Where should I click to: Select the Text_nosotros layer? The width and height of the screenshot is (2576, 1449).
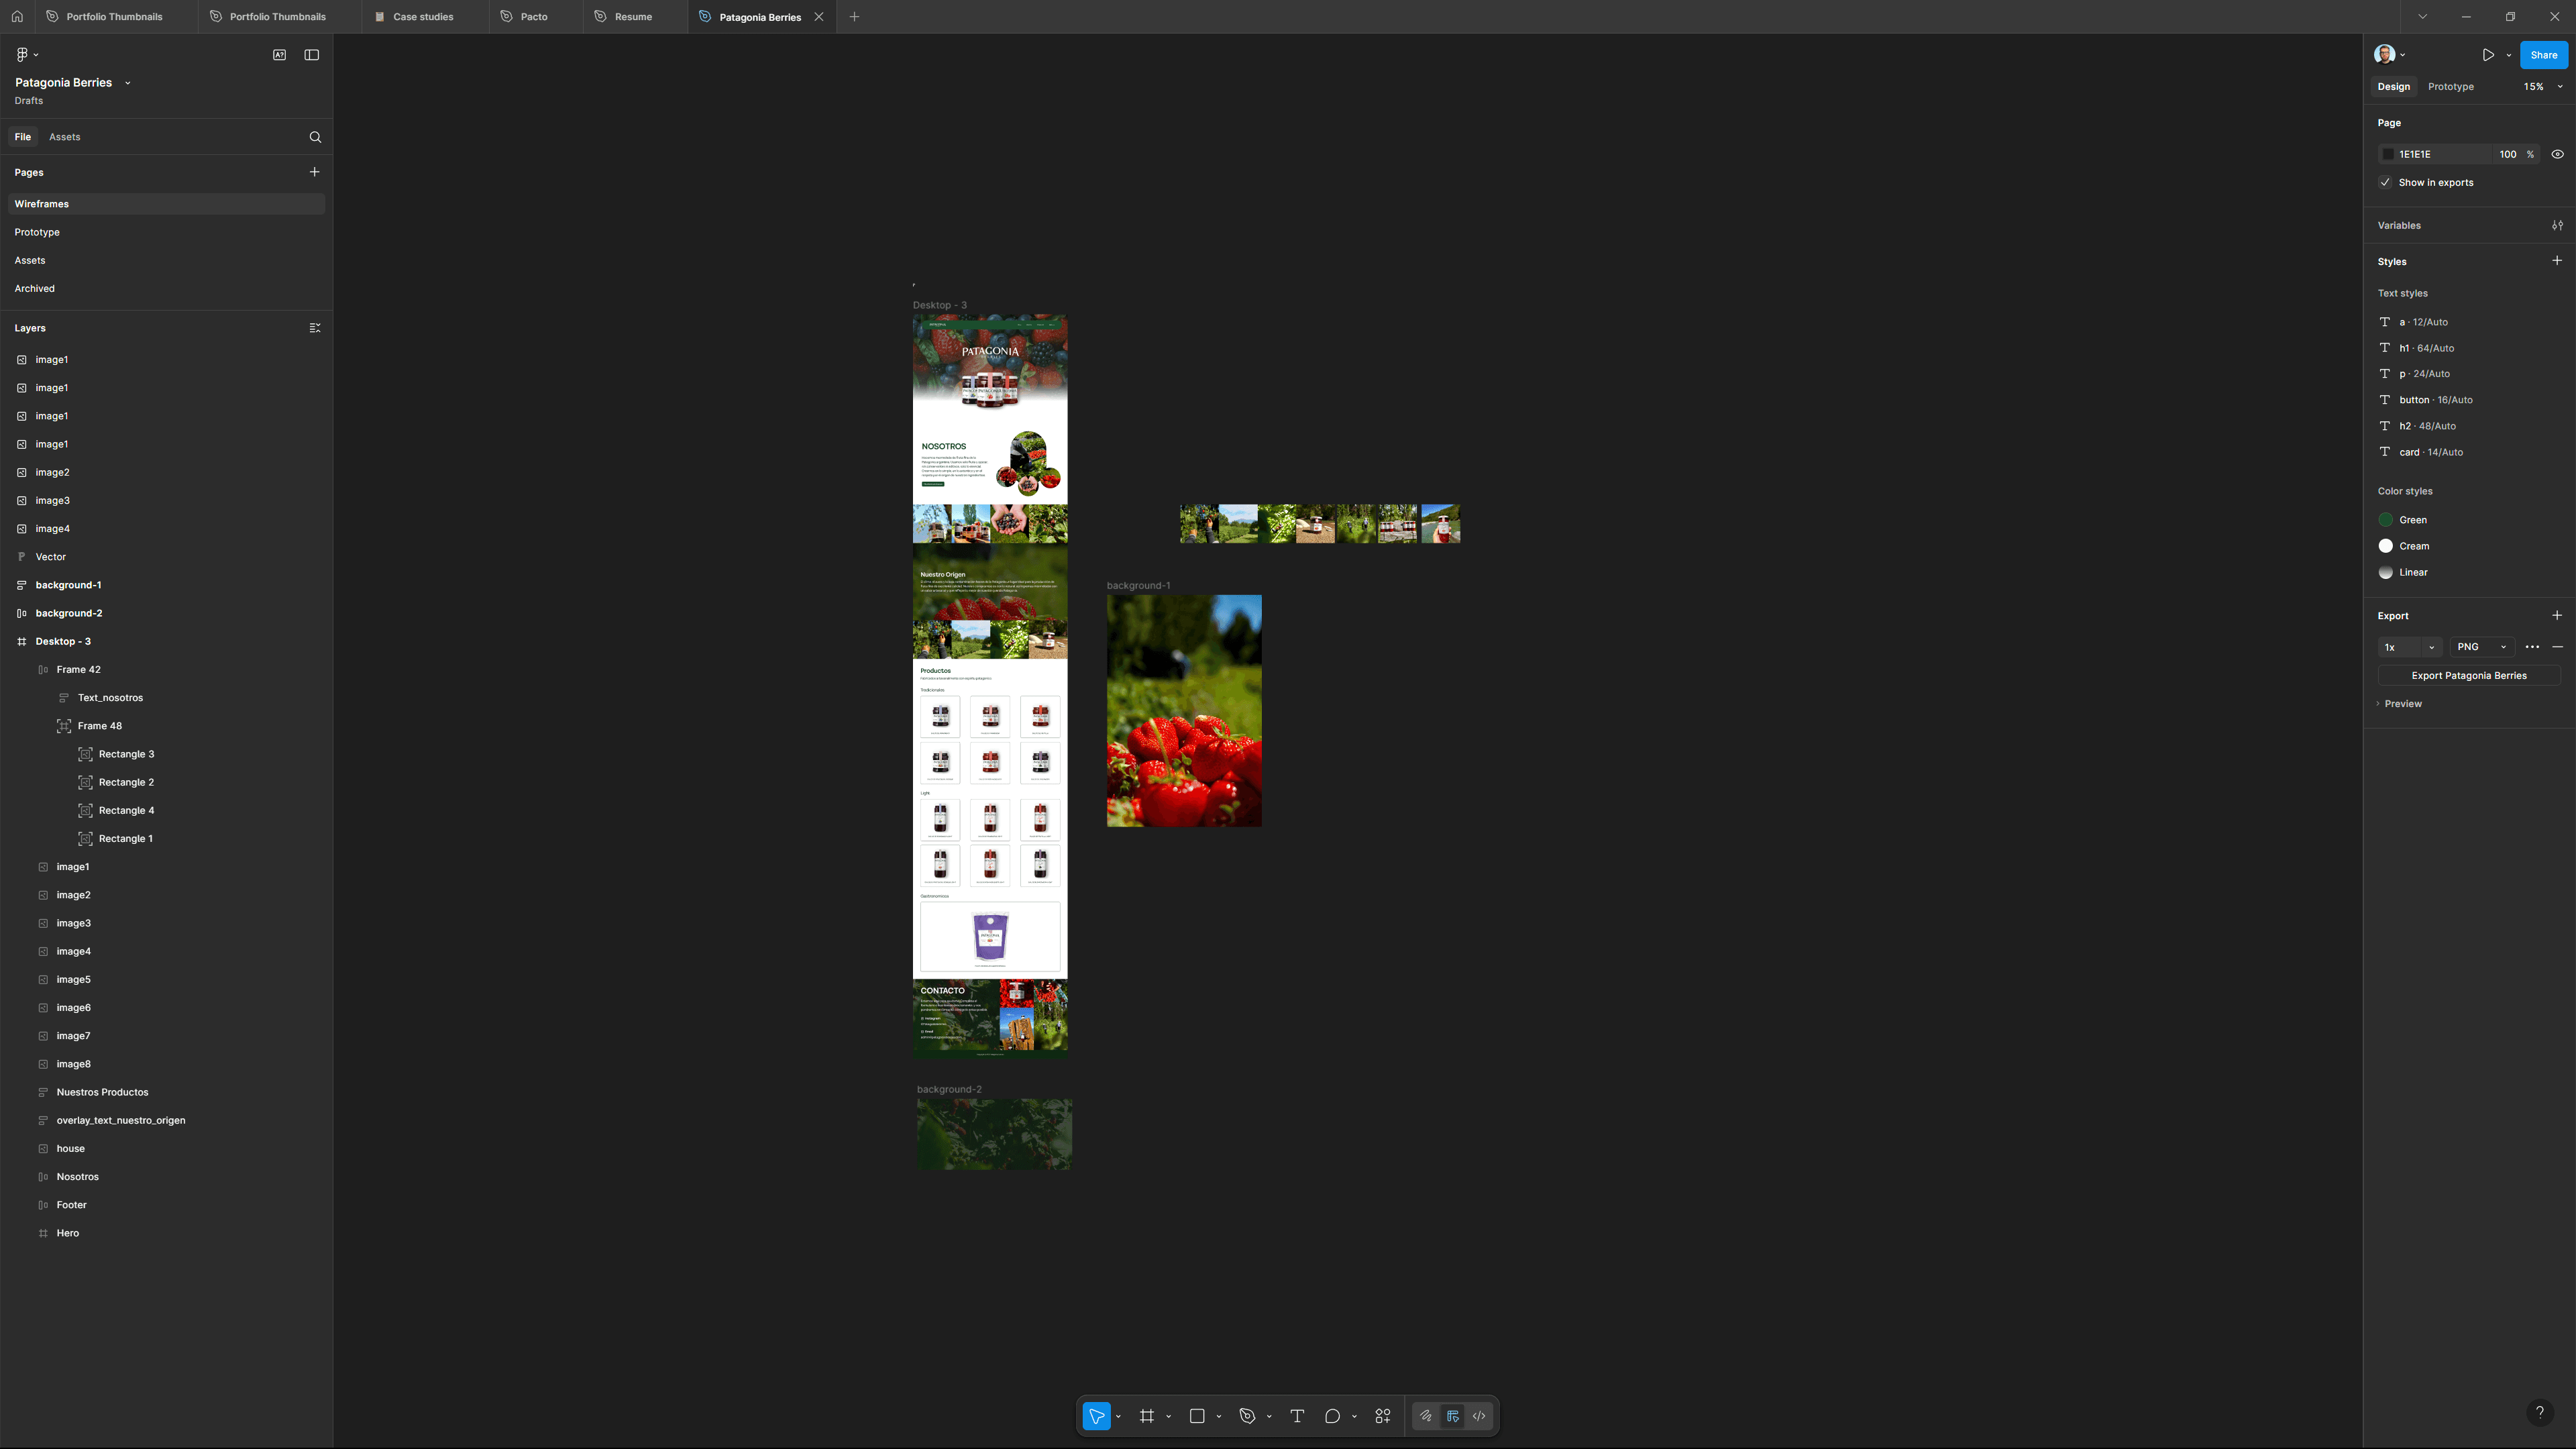tap(110, 698)
